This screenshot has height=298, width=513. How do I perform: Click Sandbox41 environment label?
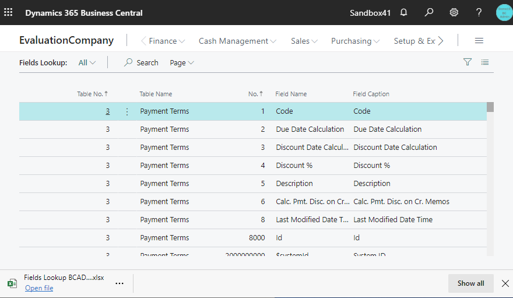(370, 13)
